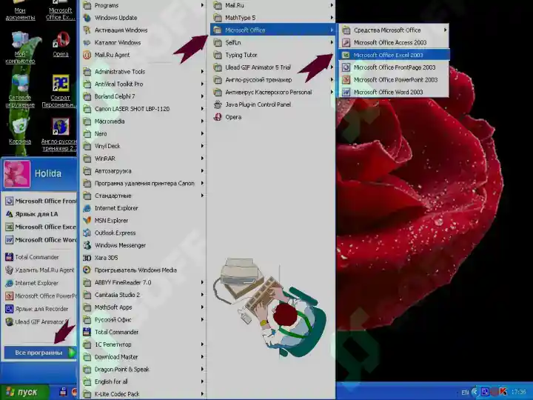
Task: Expand the Download Master submenu arrow
Action: tap(202, 357)
